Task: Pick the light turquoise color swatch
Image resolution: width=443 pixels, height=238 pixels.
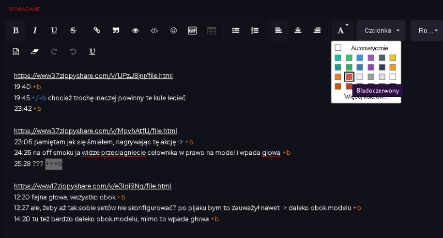Action: click(x=338, y=58)
